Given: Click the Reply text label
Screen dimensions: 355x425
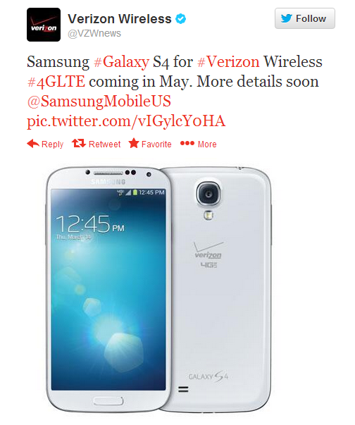Looking at the screenshot, I should [x=53, y=144].
